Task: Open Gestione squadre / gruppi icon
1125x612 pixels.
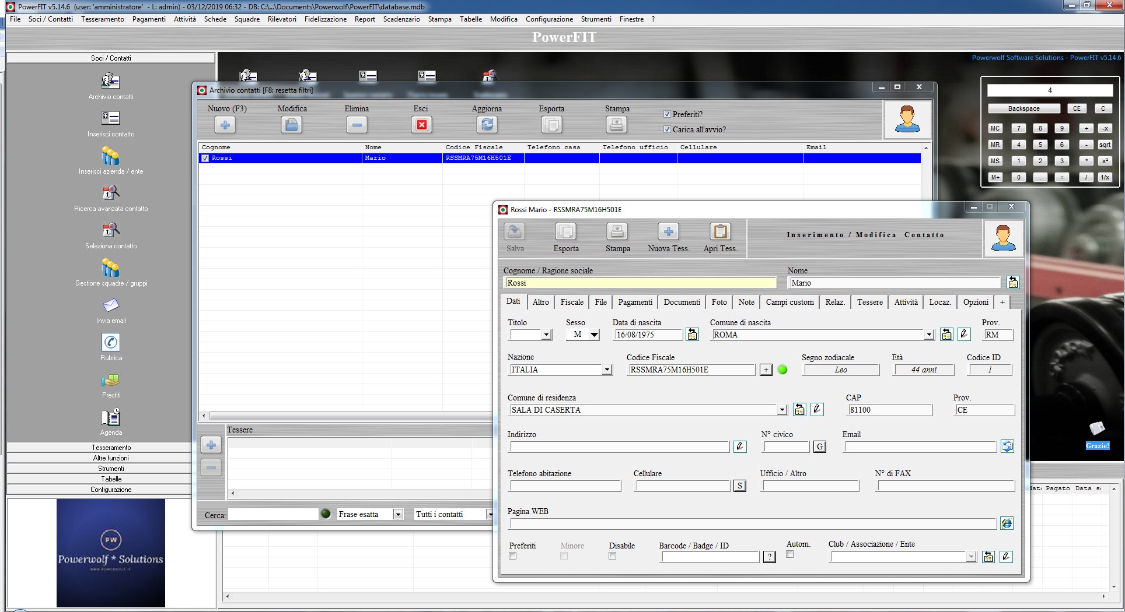Action: click(x=111, y=268)
